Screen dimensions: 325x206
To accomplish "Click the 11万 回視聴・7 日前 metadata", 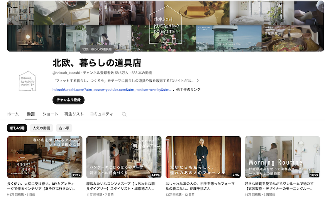I will coord(100,194).
